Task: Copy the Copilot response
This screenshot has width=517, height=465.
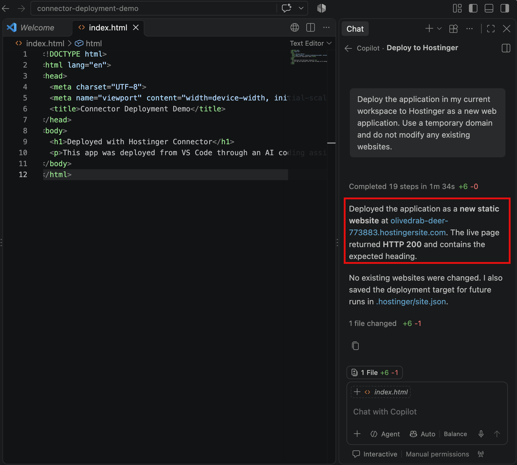Action: coord(355,346)
